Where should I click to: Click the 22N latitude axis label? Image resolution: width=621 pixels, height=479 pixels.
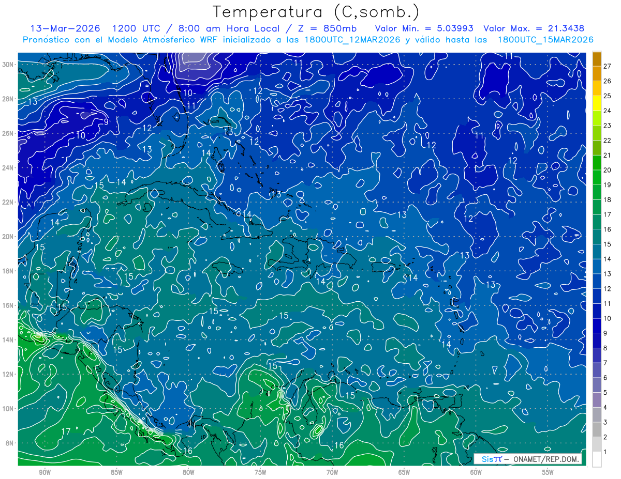coord(8,202)
